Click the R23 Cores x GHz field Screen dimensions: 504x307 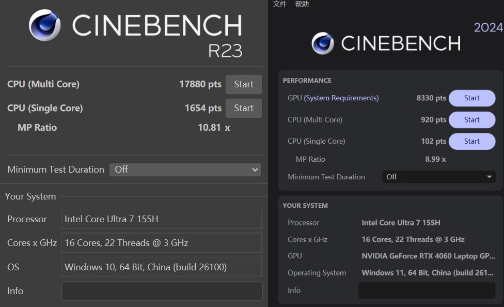[162, 242]
